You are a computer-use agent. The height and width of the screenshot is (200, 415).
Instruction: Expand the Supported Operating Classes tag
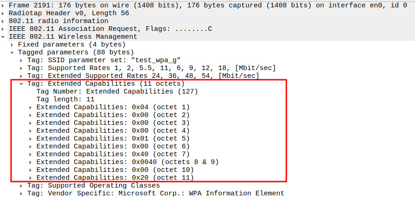tap(22, 185)
